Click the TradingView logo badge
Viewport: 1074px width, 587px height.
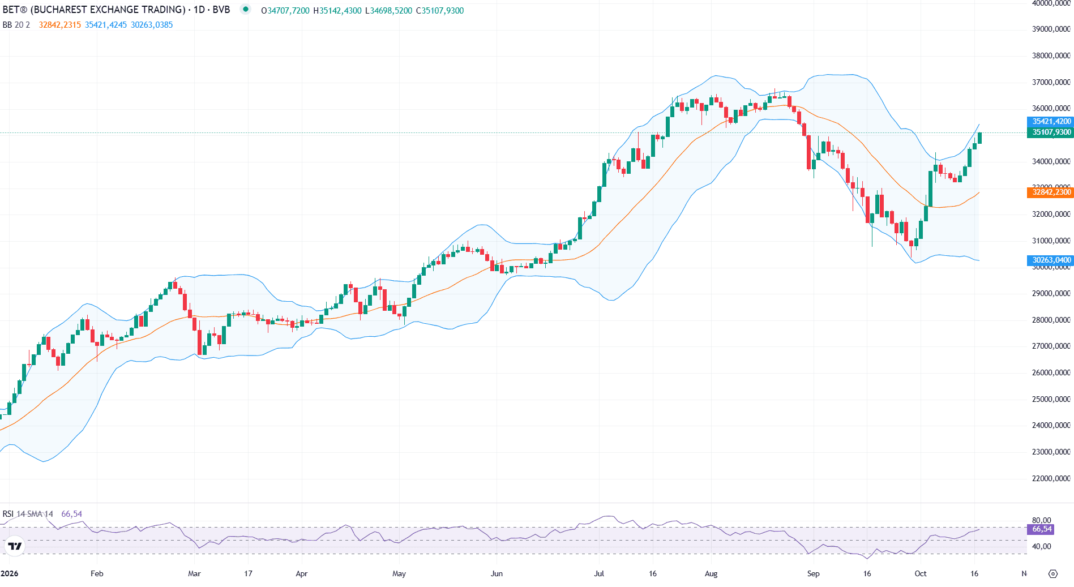[x=15, y=546]
